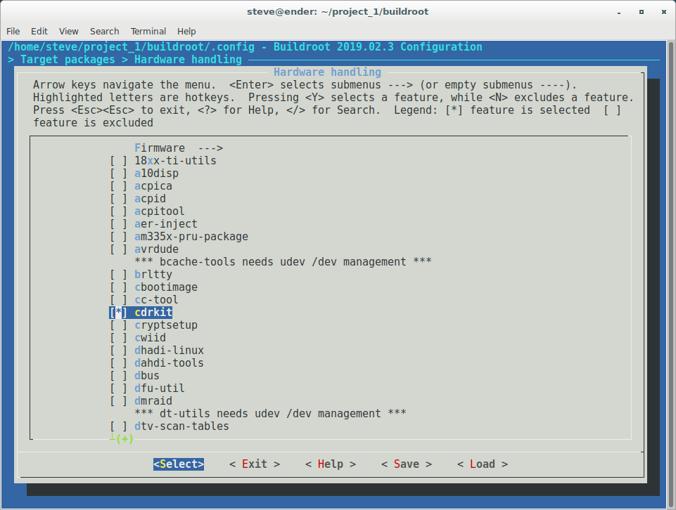Open the Search menu
Screen dimensions: 676x510
click(104, 32)
